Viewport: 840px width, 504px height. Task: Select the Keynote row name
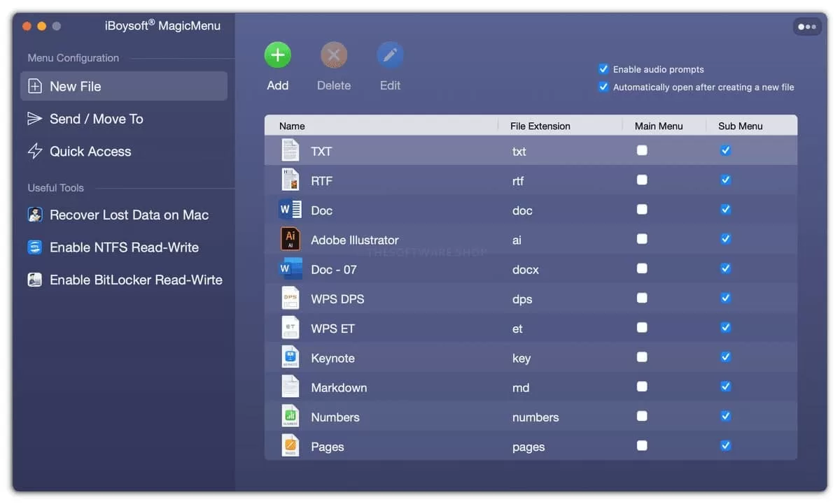[332, 358]
